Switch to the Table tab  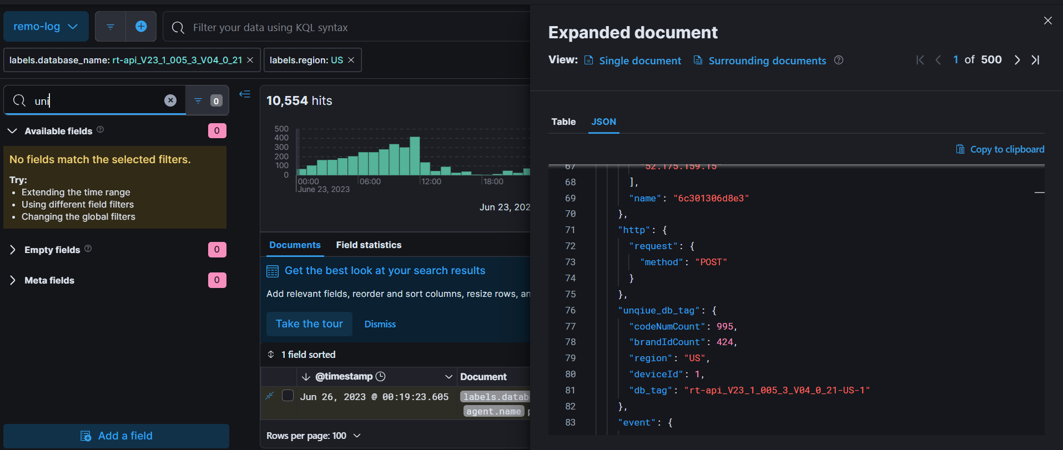(563, 122)
